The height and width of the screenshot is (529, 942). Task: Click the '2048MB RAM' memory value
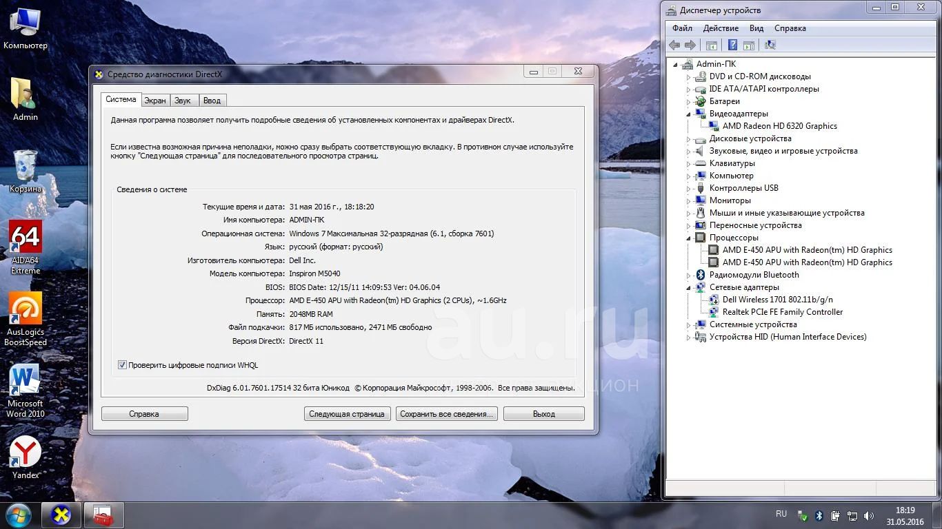(x=312, y=314)
